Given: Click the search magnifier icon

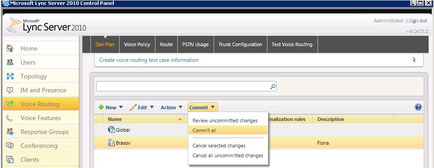Looking at the screenshot, I should [273, 86].
